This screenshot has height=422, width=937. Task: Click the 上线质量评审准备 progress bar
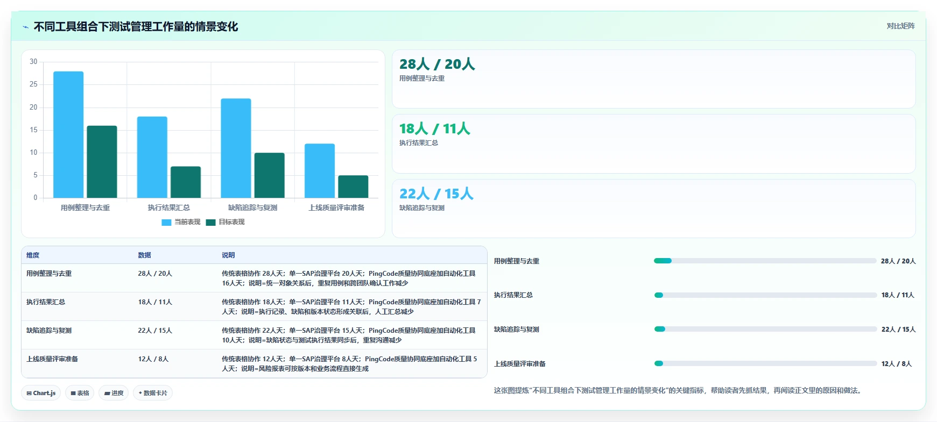point(765,363)
